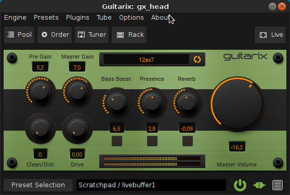Viewport: 290px width, 195px height.
Task: Toggle the Rack view button
Action: coord(129,35)
